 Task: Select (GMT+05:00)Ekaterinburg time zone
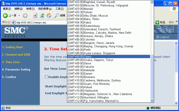(x=109, y=26)
